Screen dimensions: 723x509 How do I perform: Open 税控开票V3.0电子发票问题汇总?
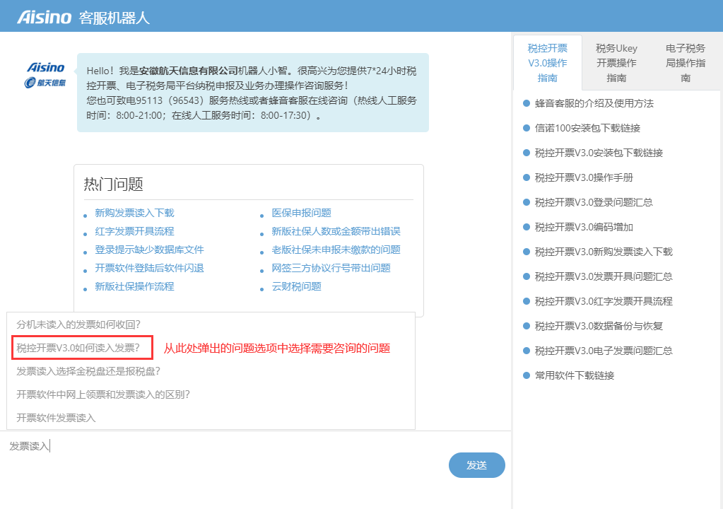point(604,351)
